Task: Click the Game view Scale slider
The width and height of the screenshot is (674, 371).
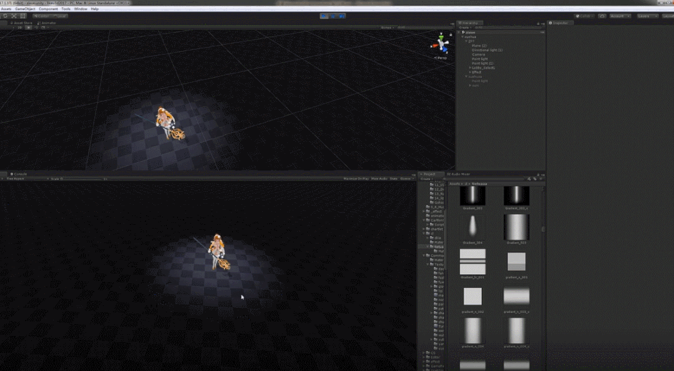Action: [81, 179]
